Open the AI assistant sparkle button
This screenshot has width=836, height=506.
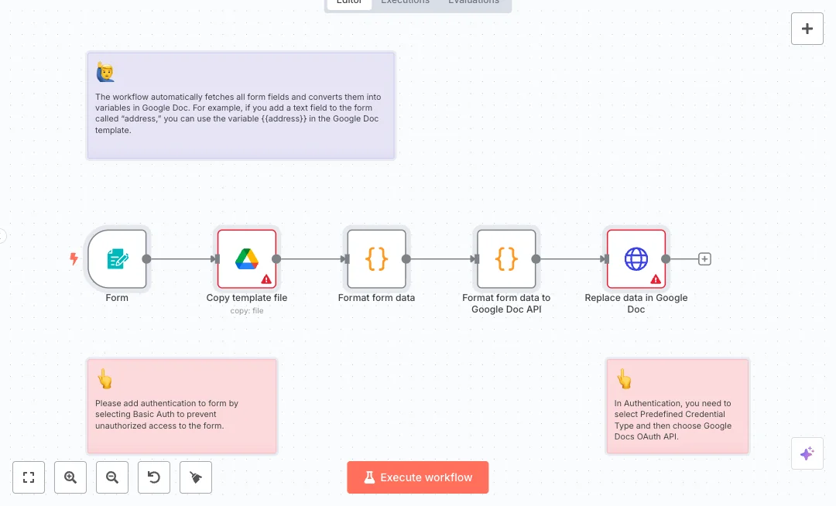(807, 453)
